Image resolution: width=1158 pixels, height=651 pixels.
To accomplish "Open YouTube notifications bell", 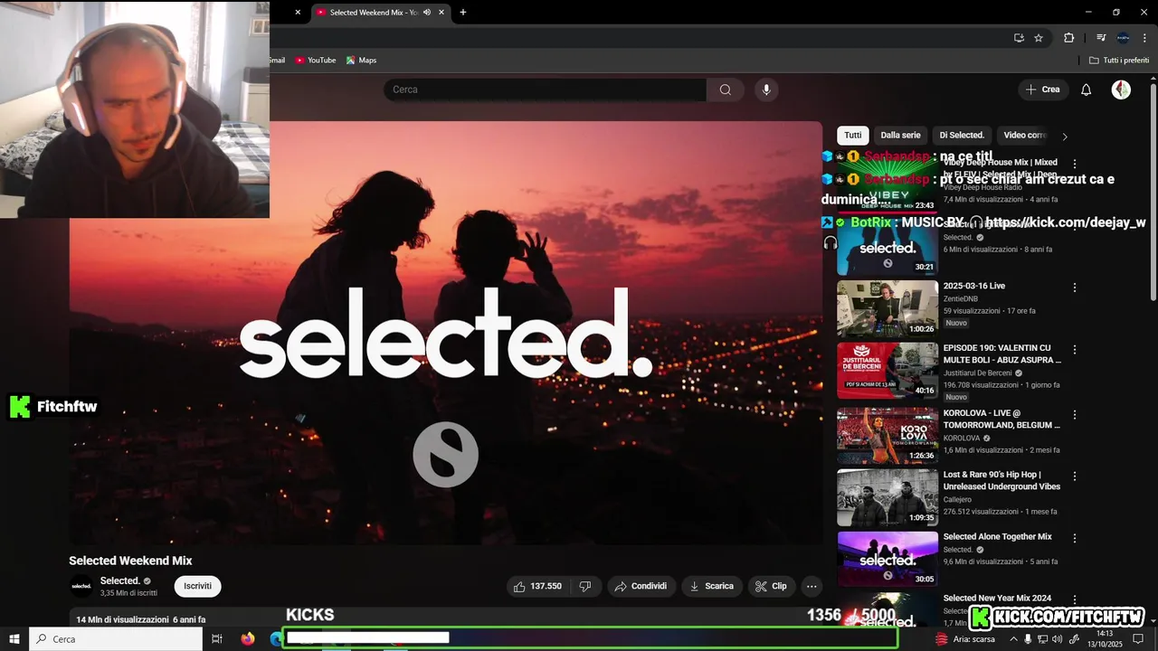I will (1086, 90).
